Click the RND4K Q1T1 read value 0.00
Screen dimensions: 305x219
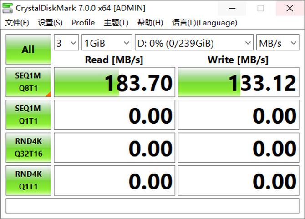(114, 180)
